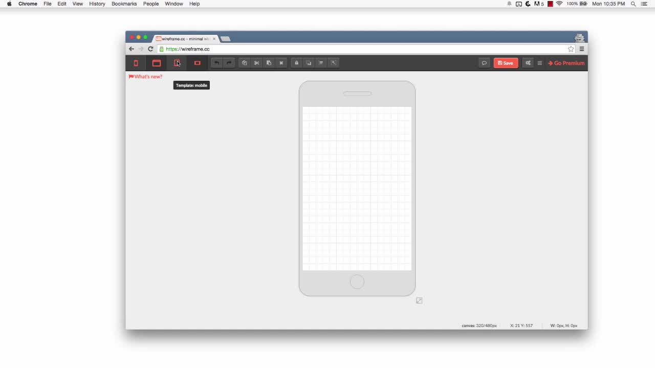Screen dimensions: 655x368
Task: Close the wireframe.cc tab
Action: [x=214, y=39]
